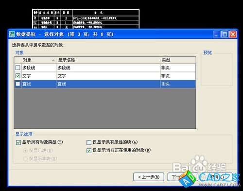Image resolution: width=243 pixels, height=191 pixels.
Task: Click the 类型 column header
Action: click(178, 60)
